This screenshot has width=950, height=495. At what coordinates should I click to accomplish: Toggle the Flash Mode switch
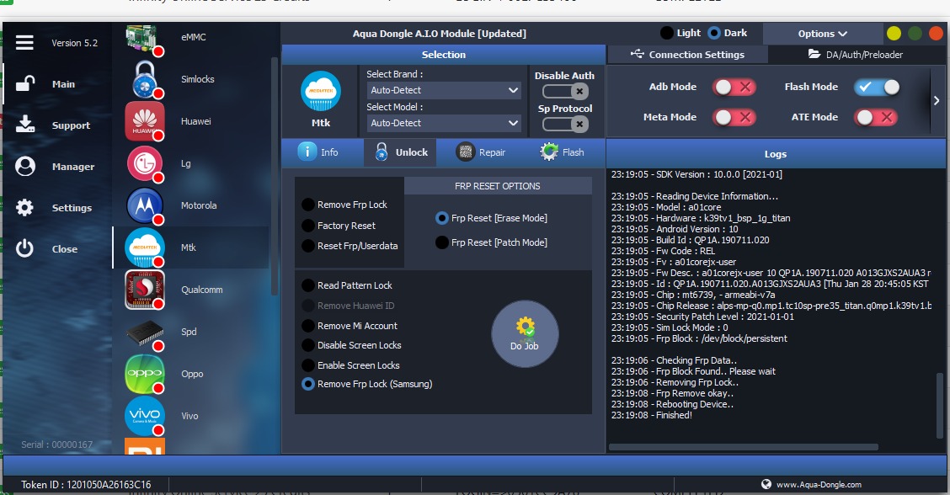click(x=877, y=87)
